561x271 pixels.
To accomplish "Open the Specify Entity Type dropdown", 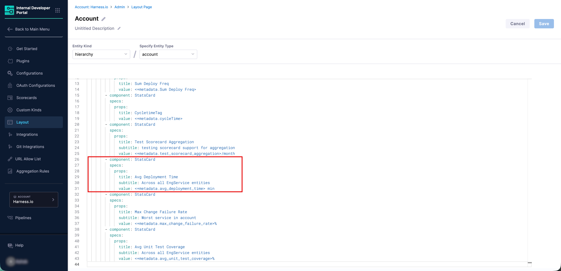I will pyautogui.click(x=168, y=54).
